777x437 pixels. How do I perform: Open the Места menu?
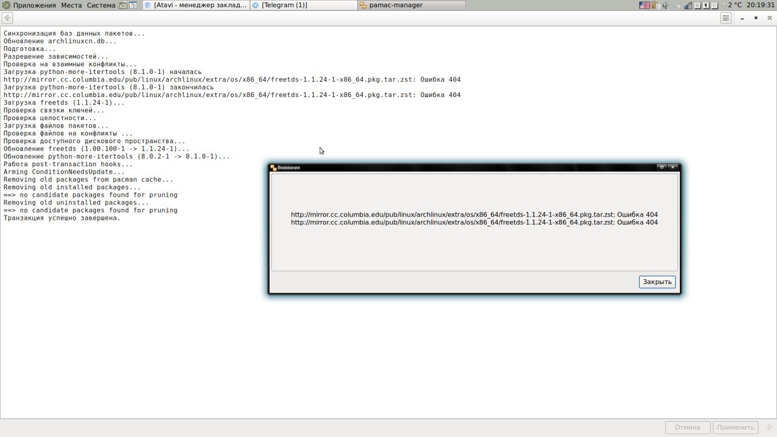(x=71, y=5)
